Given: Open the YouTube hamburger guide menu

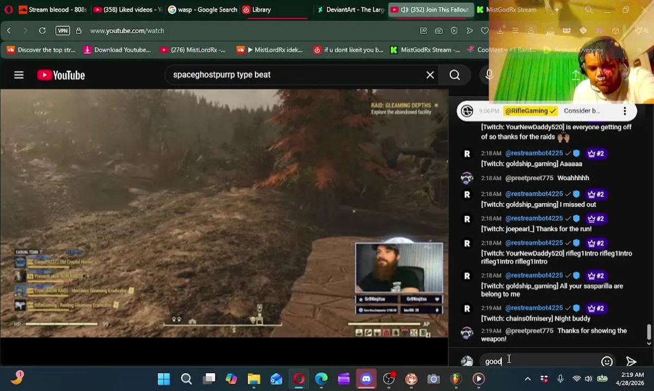Looking at the screenshot, I should 19,75.
